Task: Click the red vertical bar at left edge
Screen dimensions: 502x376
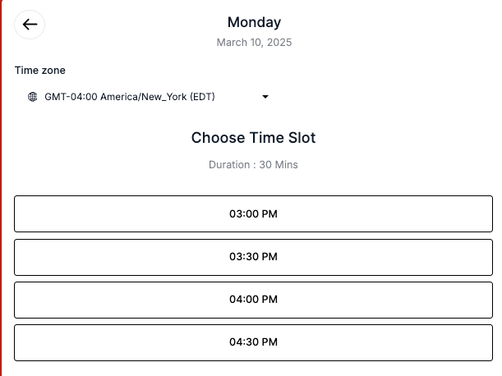Action: (x=2, y=188)
